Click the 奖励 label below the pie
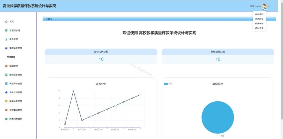Image resolution: width=283 pixels, height=139 pixels. pyautogui.click(x=222, y=136)
